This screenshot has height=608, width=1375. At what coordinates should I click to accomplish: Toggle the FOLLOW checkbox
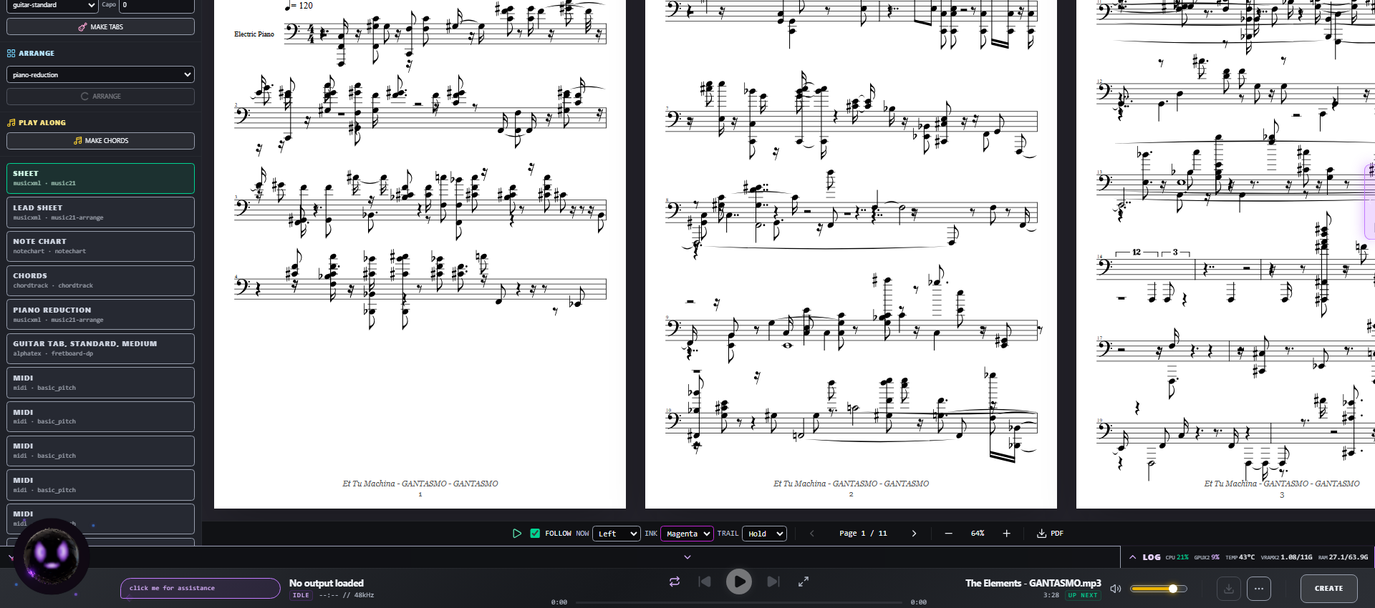pyautogui.click(x=535, y=534)
